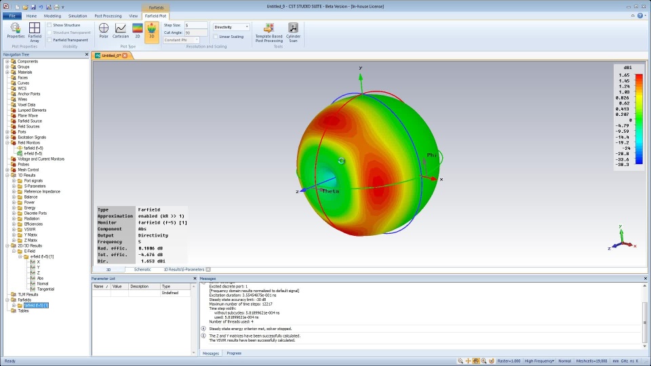The width and height of the screenshot is (651, 366).
Task: Toggle the Farfield Transparent checkbox
Action: tap(50, 40)
